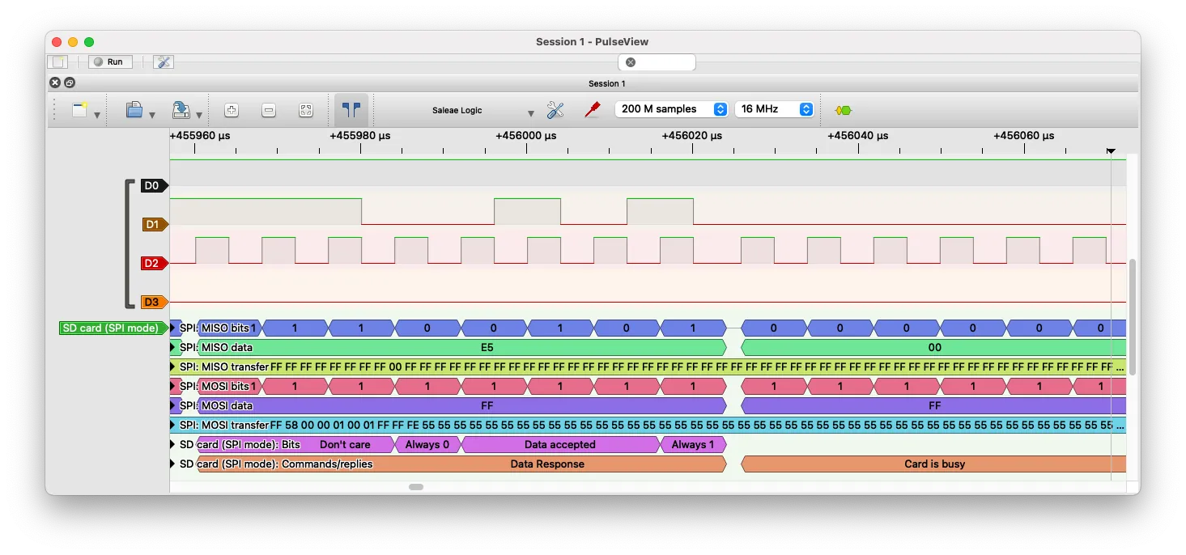
Task: Collapse the SPI MISO data row
Action: pyautogui.click(x=173, y=347)
